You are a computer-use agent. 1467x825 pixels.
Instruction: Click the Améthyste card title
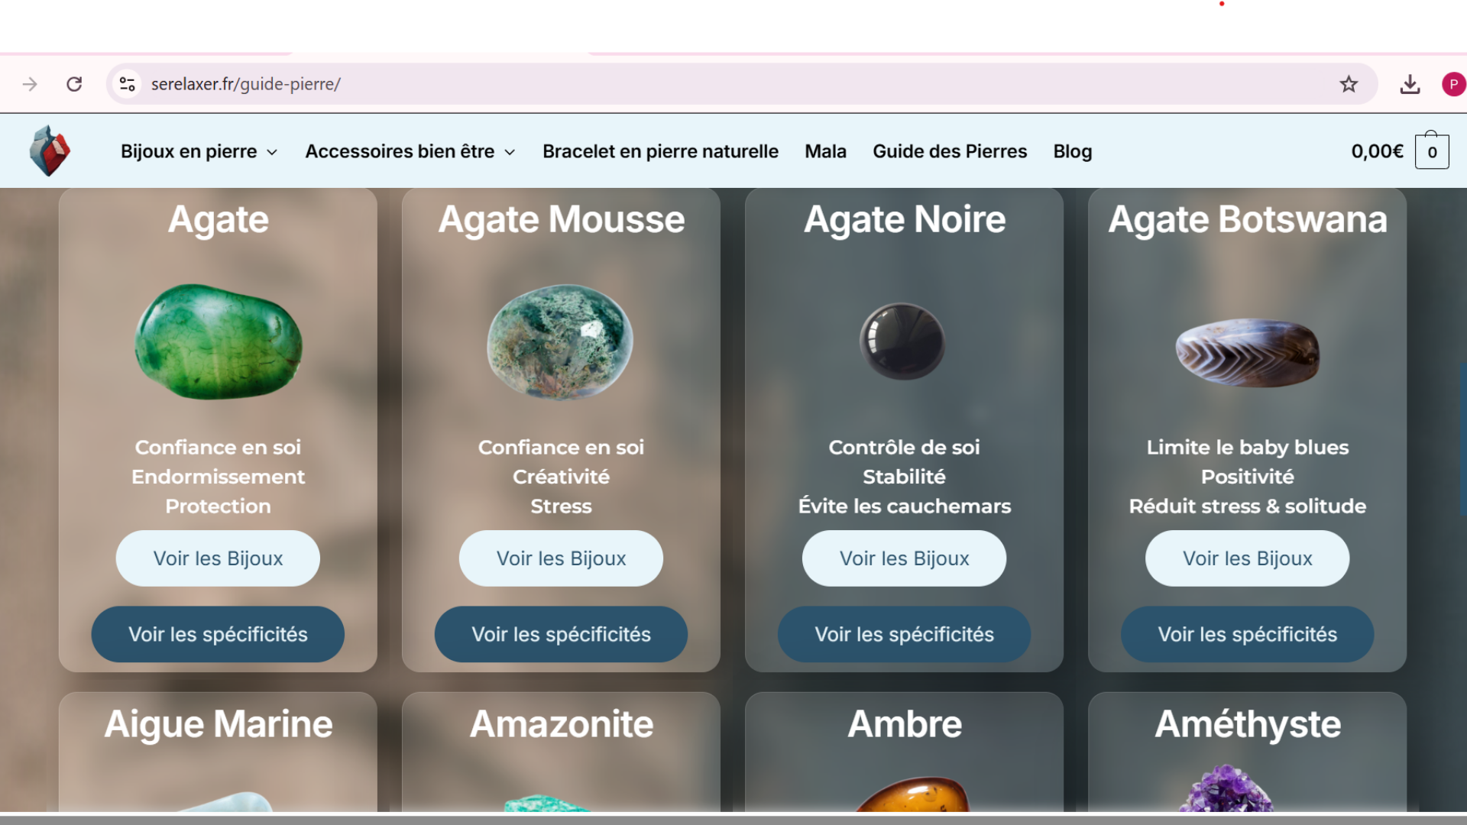pos(1247,724)
